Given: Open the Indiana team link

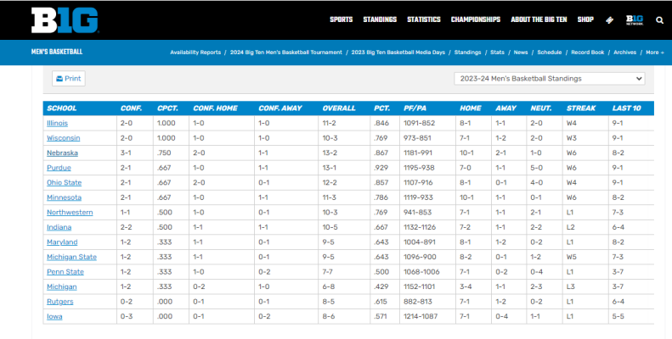Looking at the screenshot, I should tap(59, 227).
